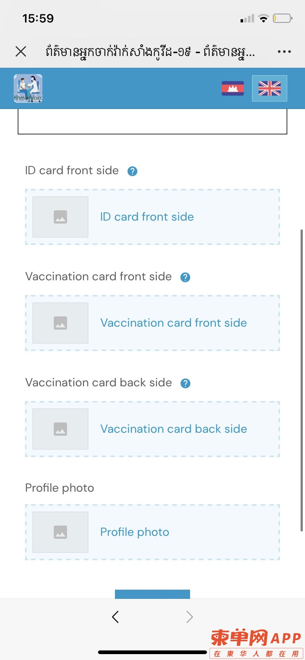Tap the Vaccination card back side image placeholder
Screen dimensions: 305x660
click(x=60, y=429)
